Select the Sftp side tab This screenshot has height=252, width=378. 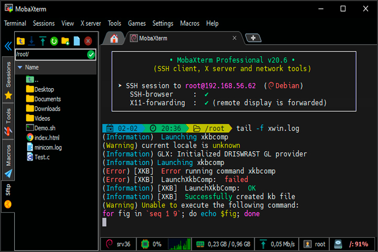tap(8, 196)
